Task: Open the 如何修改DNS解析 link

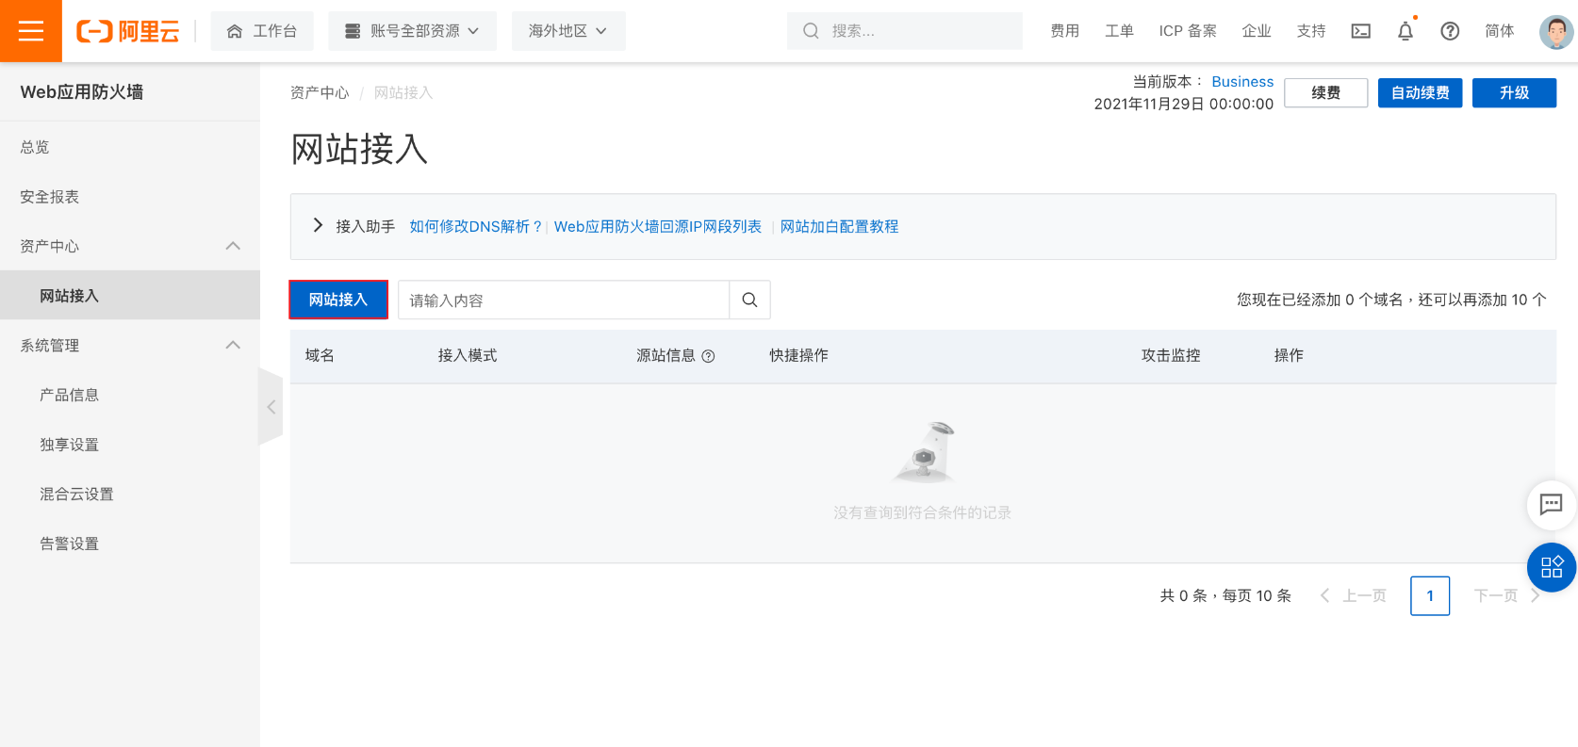Action: pos(475,227)
